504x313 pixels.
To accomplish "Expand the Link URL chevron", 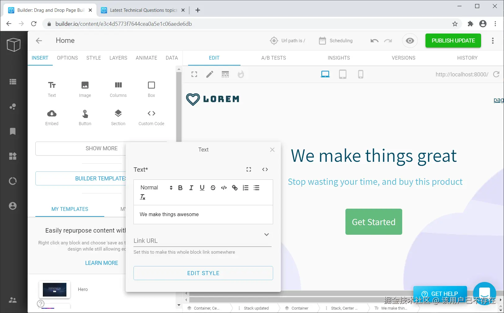I will (x=267, y=234).
